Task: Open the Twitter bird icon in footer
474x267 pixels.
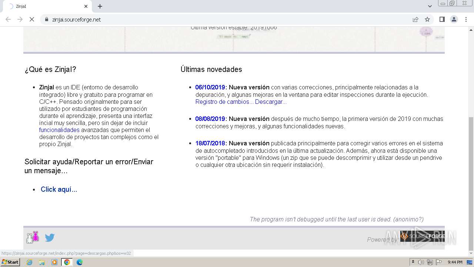Action: (x=50, y=238)
